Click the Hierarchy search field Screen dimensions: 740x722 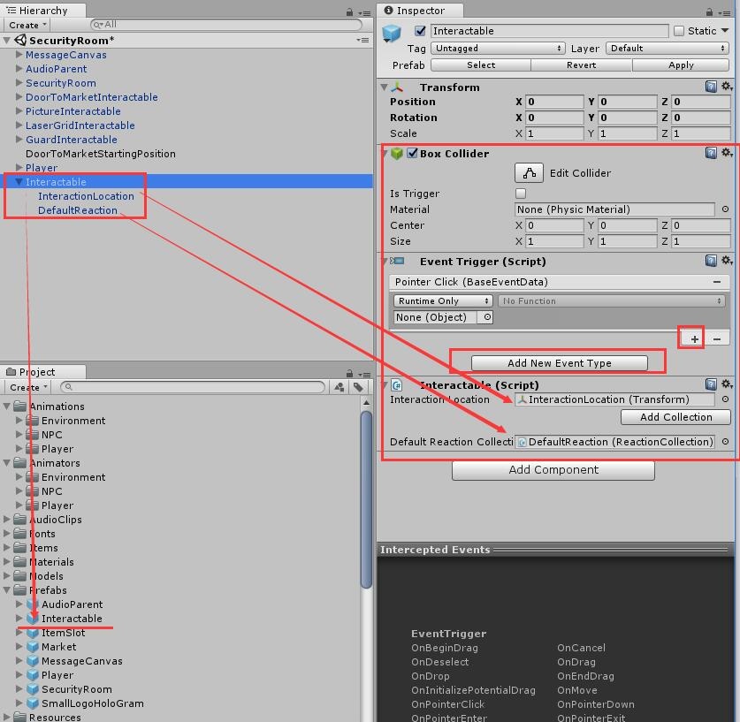pyautogui.click(x=226, y=25)
